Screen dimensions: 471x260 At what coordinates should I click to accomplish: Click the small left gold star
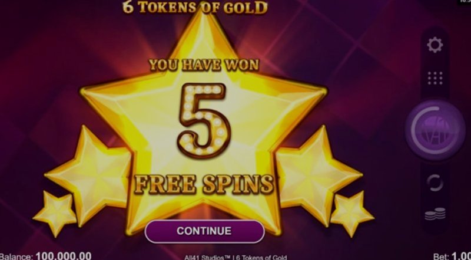55,213
